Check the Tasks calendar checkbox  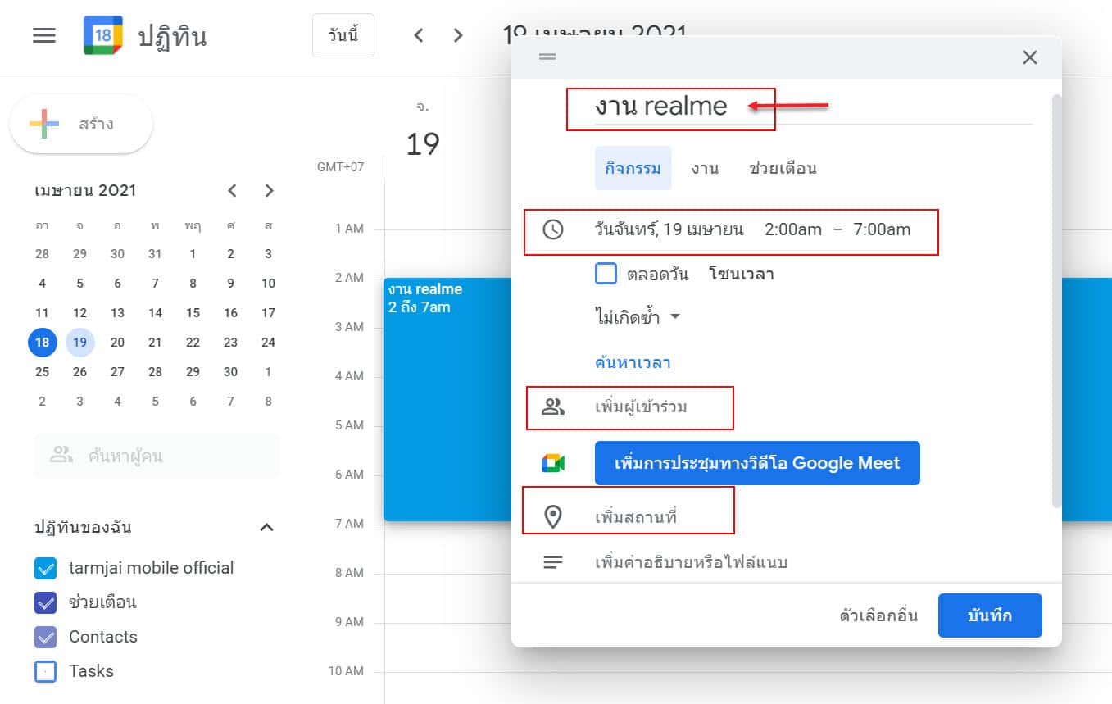pyautogui.click(x=45, y=671)
